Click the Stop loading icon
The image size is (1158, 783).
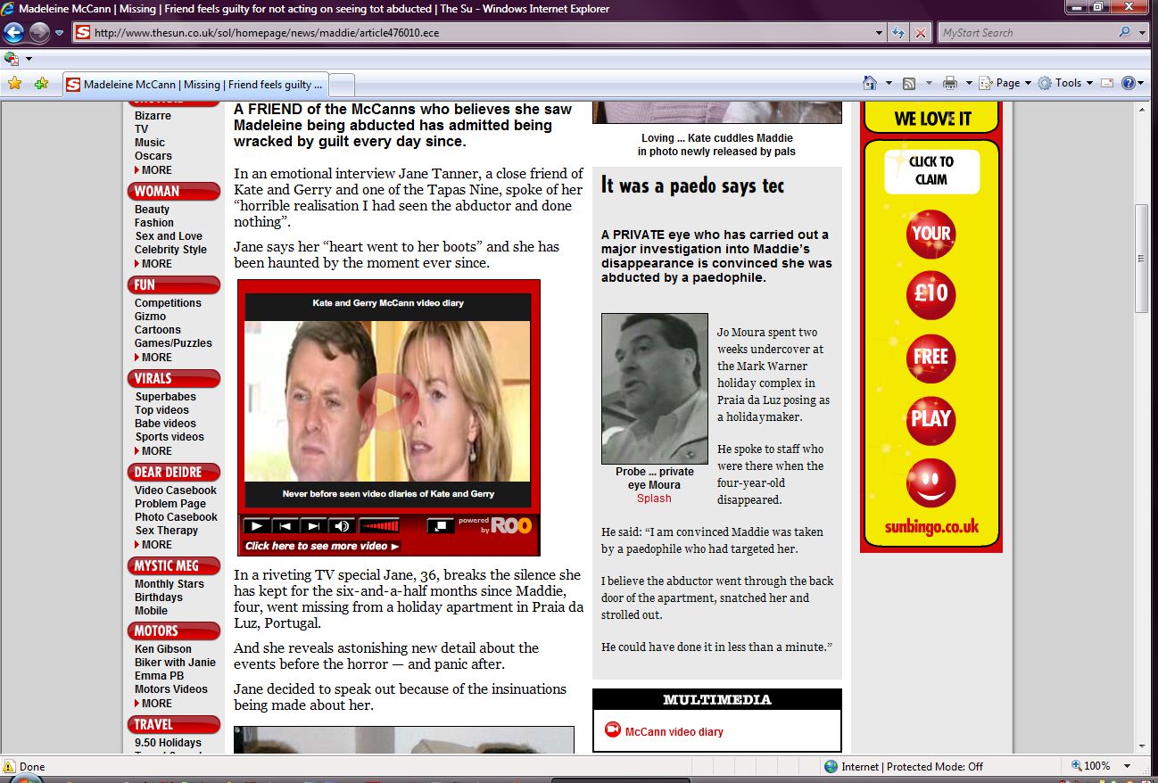tap(921, 33)
